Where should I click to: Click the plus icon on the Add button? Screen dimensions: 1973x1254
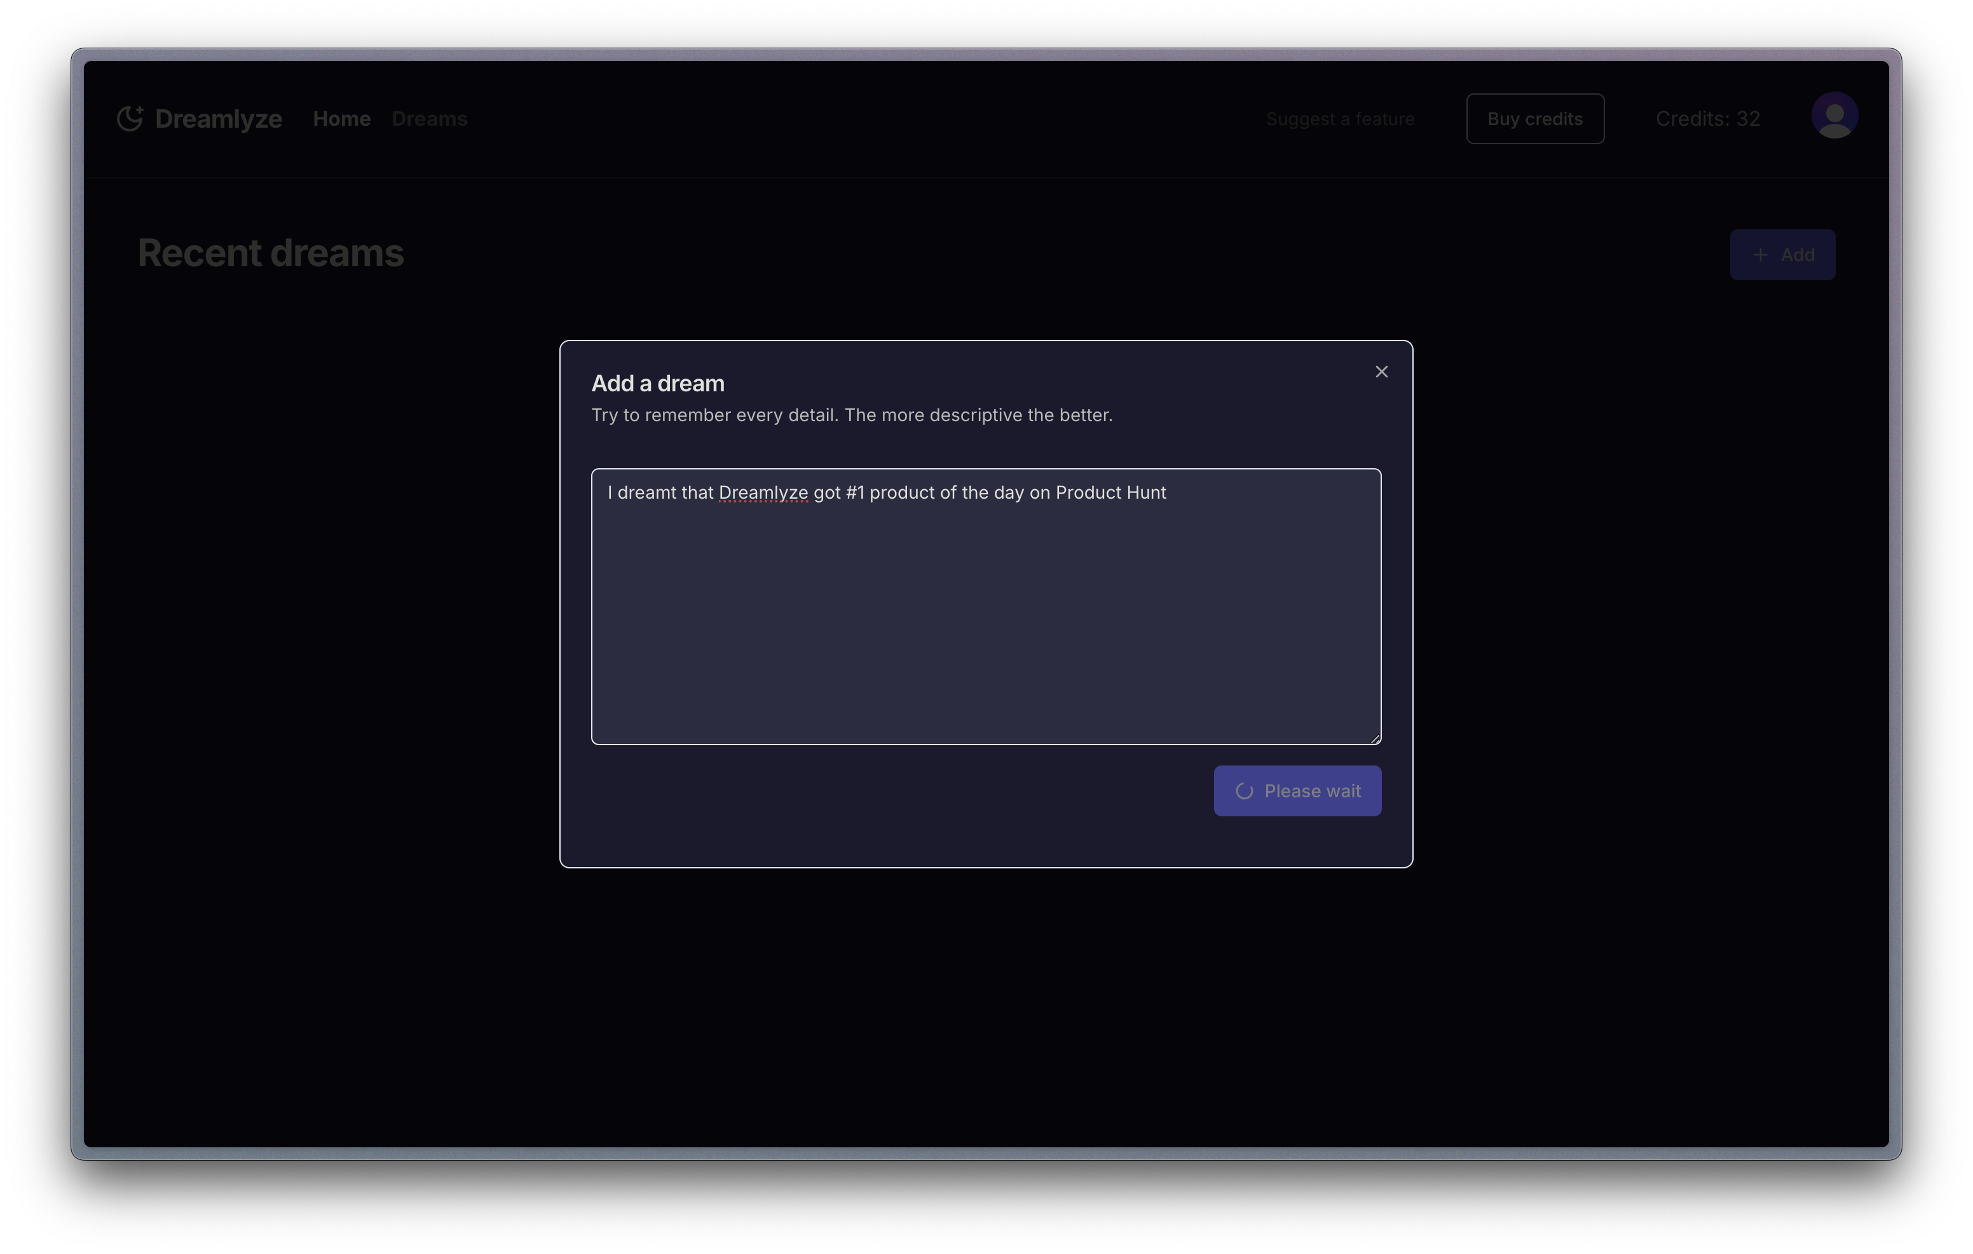(x=1760, y=255)
